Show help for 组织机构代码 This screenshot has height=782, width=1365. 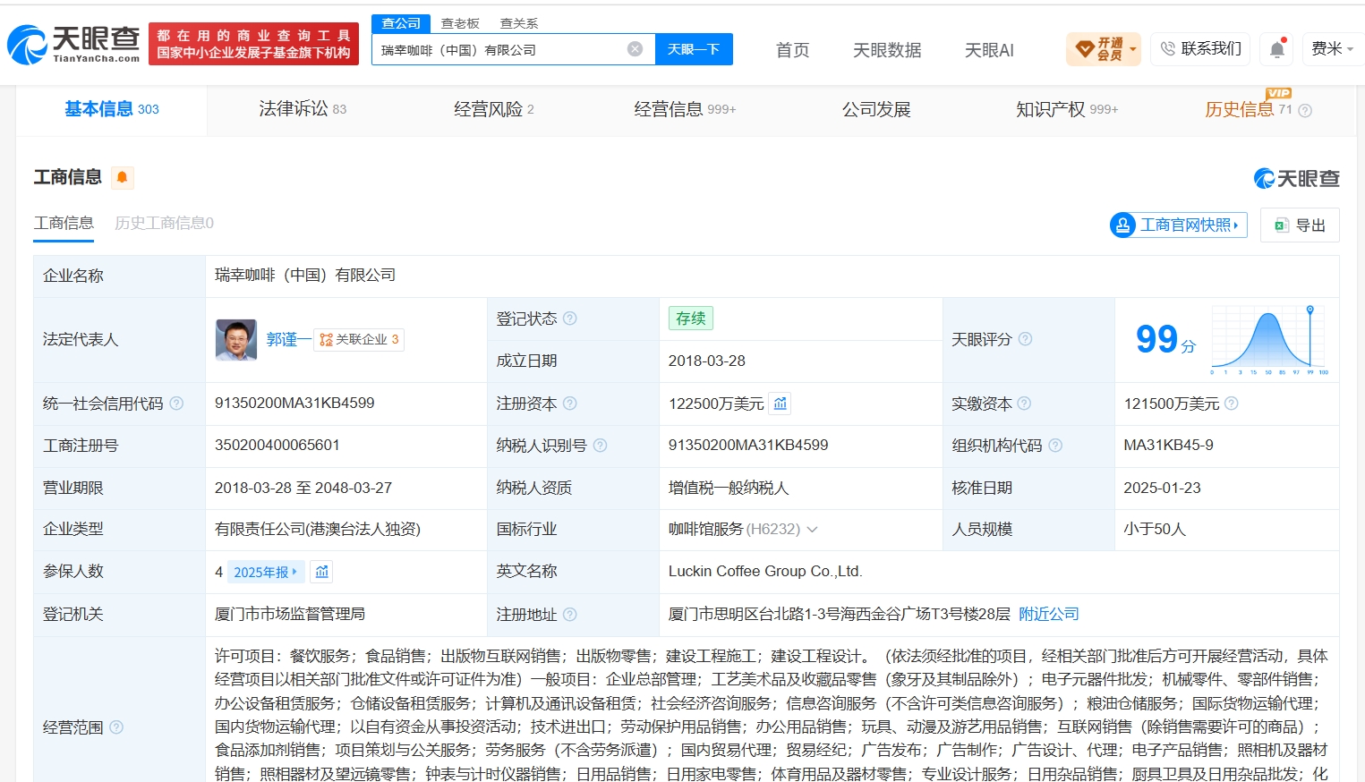click(x=1055, y=446)
